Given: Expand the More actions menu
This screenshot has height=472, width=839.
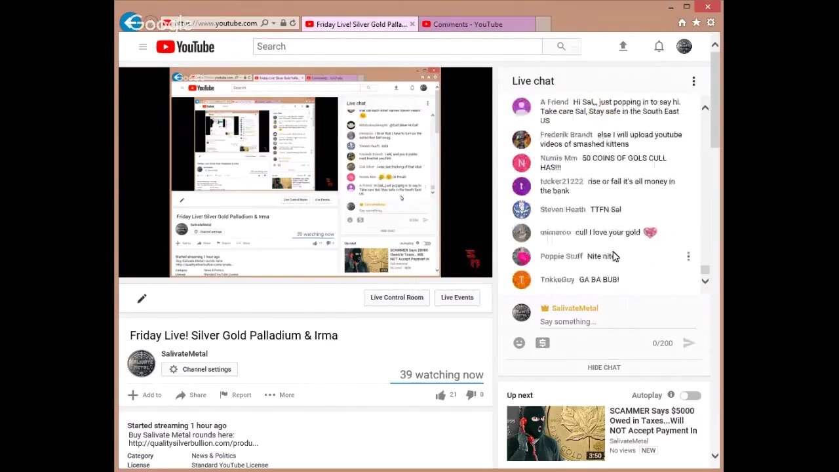Looking at the screenshot, I should click(279, 395).
